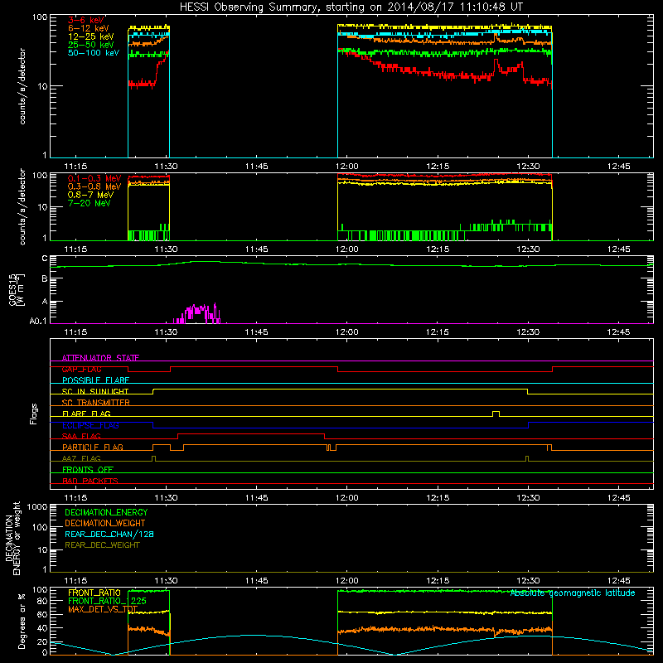The height and width of the screenshot is (663, 663).
Task: Click the FRONTS_OFF flag label
Action: tap(88, 469)
